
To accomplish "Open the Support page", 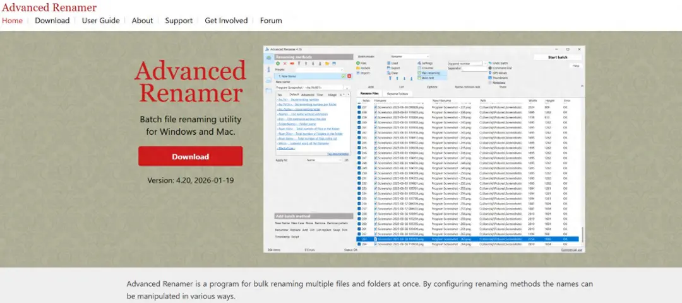I will tap(179, 20).
